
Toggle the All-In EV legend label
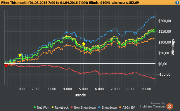click(x=129, y=107)
